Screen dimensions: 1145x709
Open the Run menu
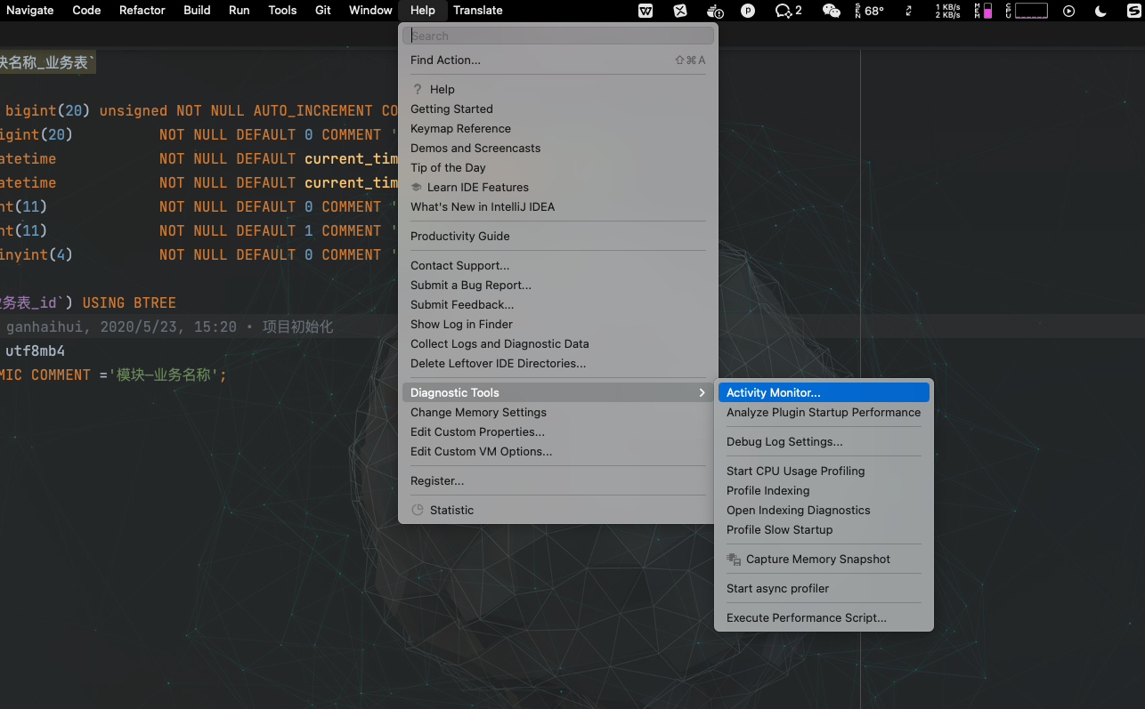239,10
